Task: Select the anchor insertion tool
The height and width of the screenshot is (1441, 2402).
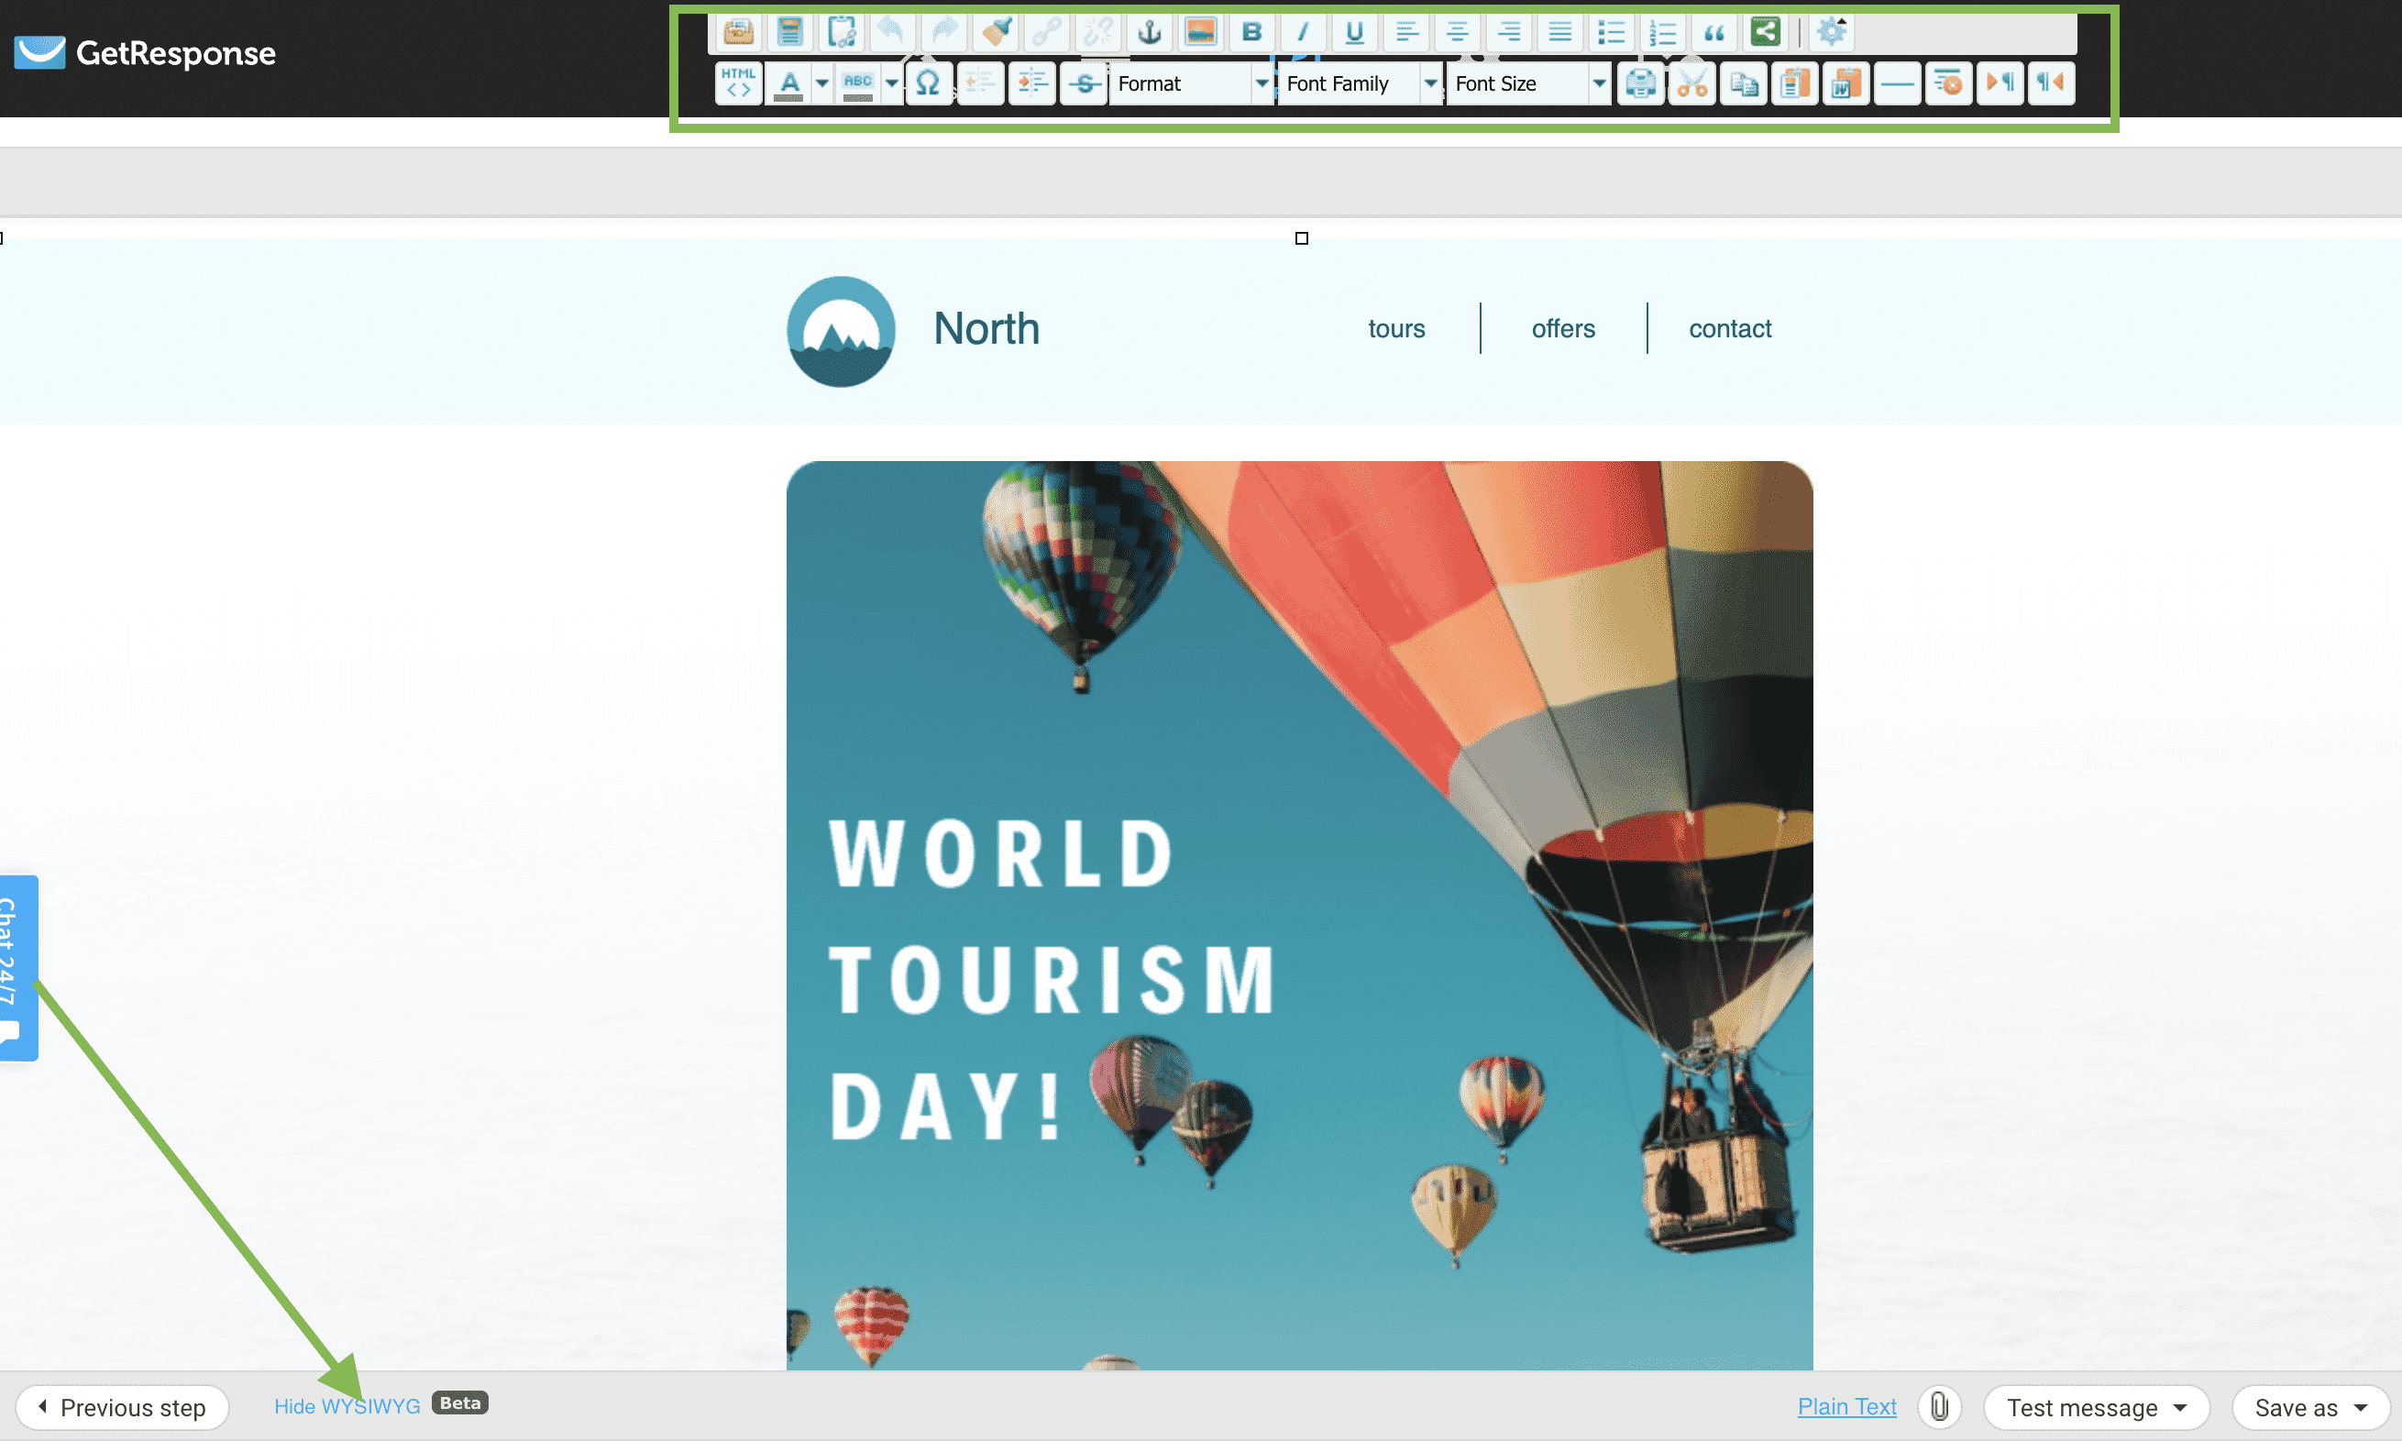Action: click(1151, 32)
